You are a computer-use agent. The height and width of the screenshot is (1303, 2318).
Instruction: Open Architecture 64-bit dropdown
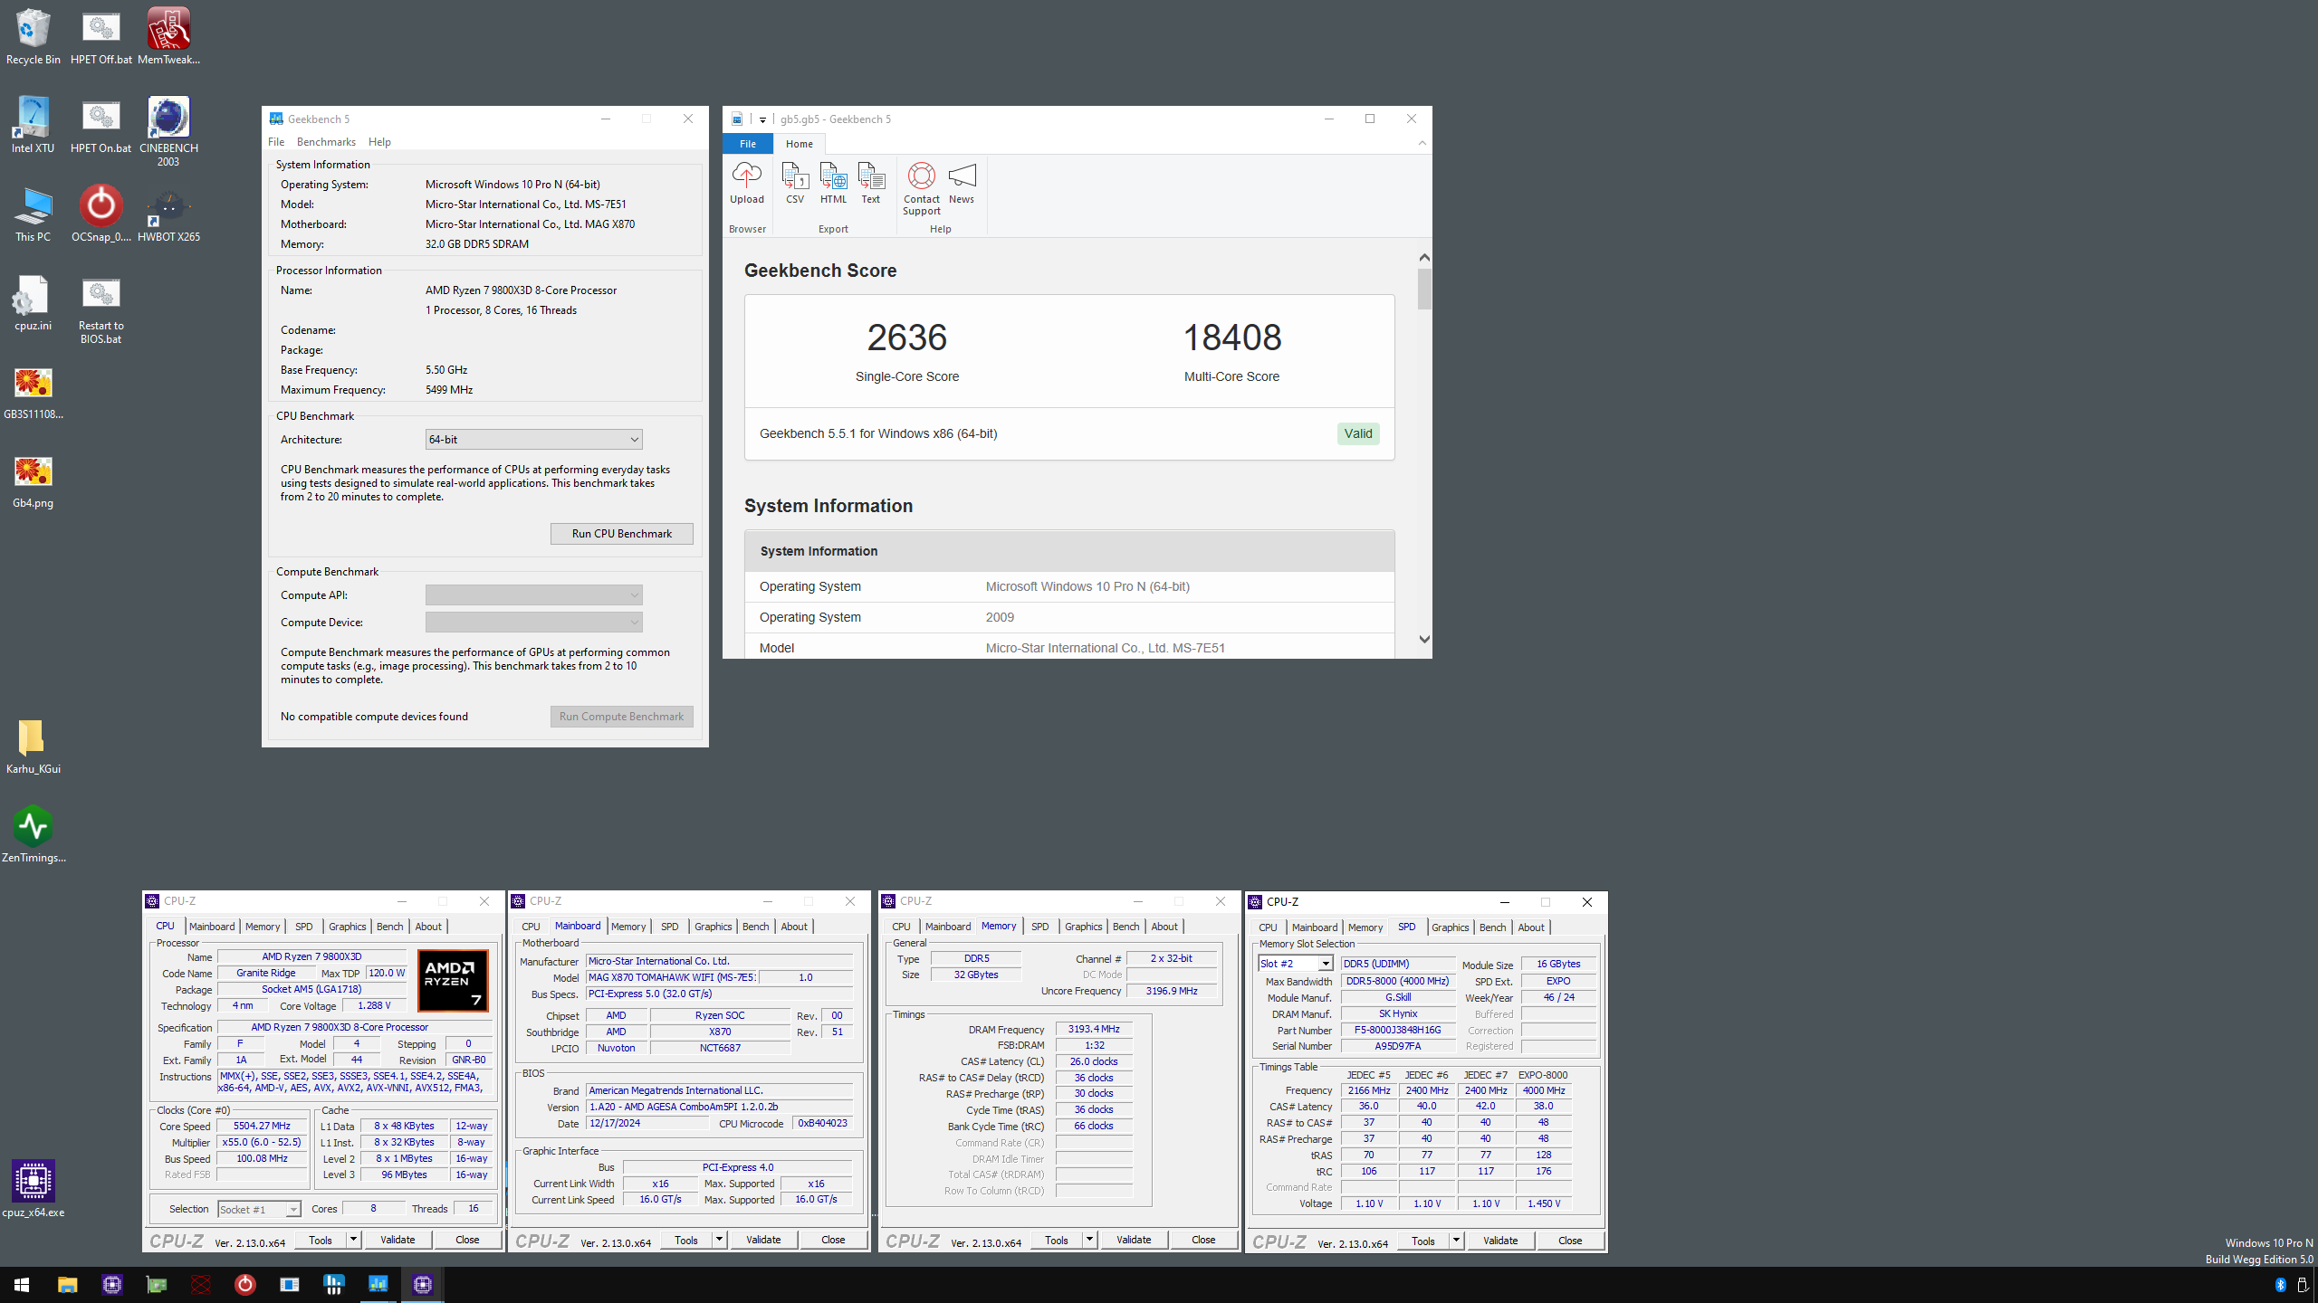coord(533,440)
